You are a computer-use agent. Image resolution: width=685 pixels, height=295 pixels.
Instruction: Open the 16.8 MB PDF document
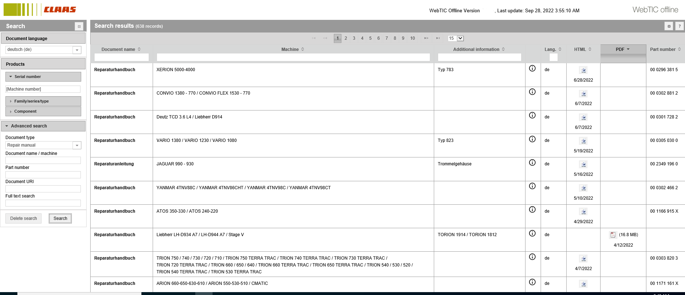613,235
